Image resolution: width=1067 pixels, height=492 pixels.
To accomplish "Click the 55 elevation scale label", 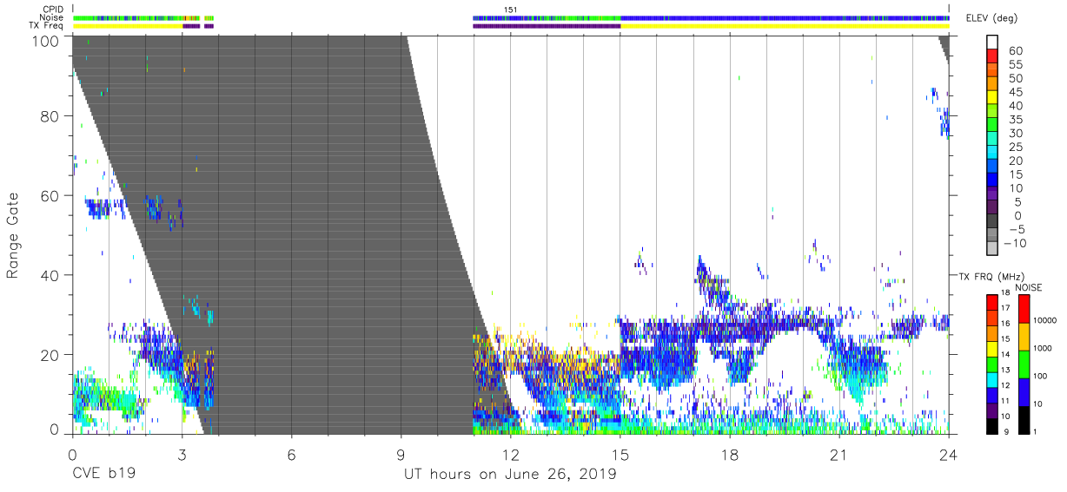I will click(x=1015, y=65).
